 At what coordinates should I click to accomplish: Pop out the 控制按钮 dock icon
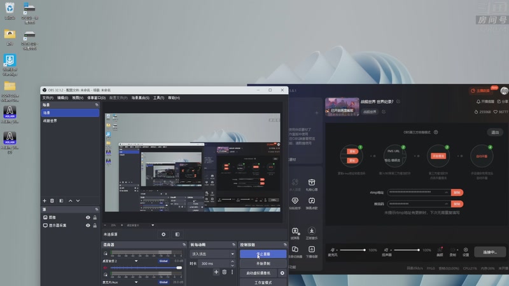click(x=285, y=245)
